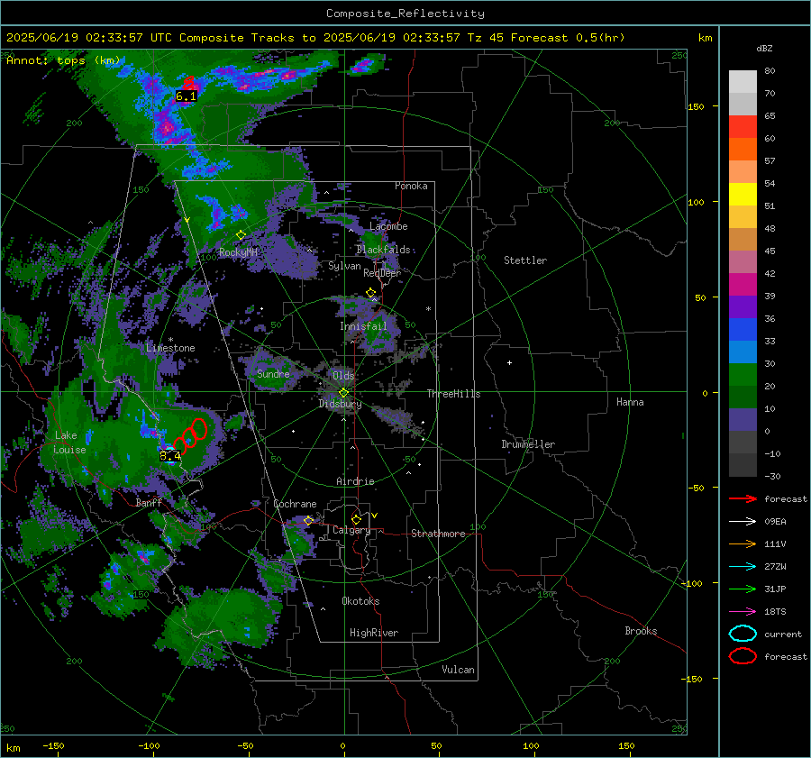
Task: Click the Banff label
Action: tap(149, 503)
